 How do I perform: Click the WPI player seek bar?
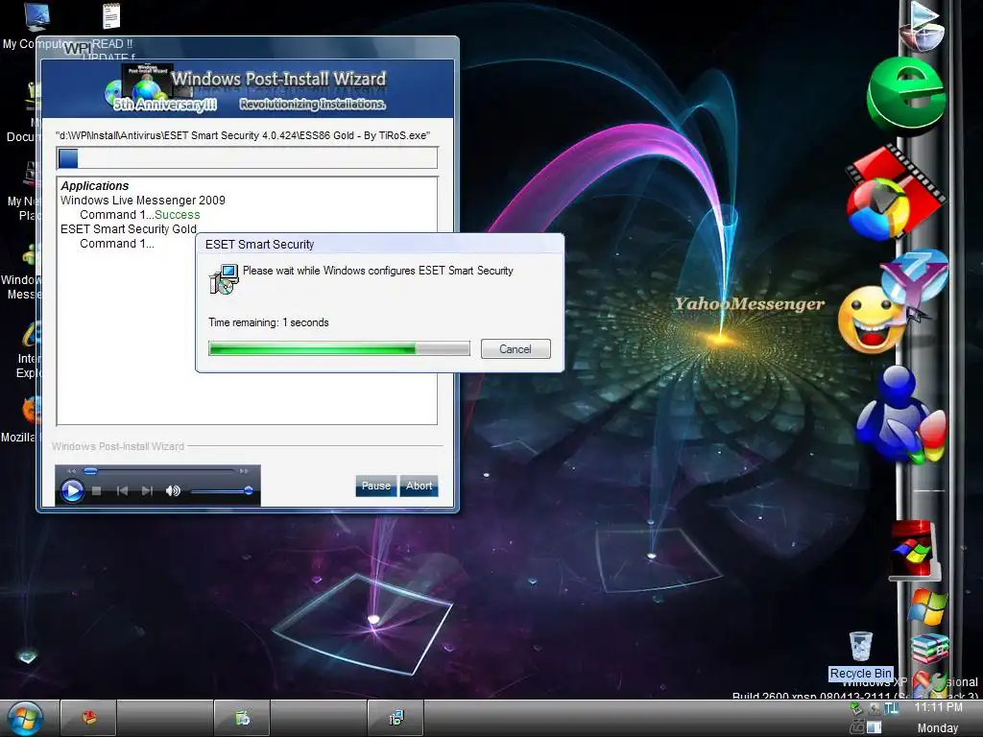coord(158,470)
